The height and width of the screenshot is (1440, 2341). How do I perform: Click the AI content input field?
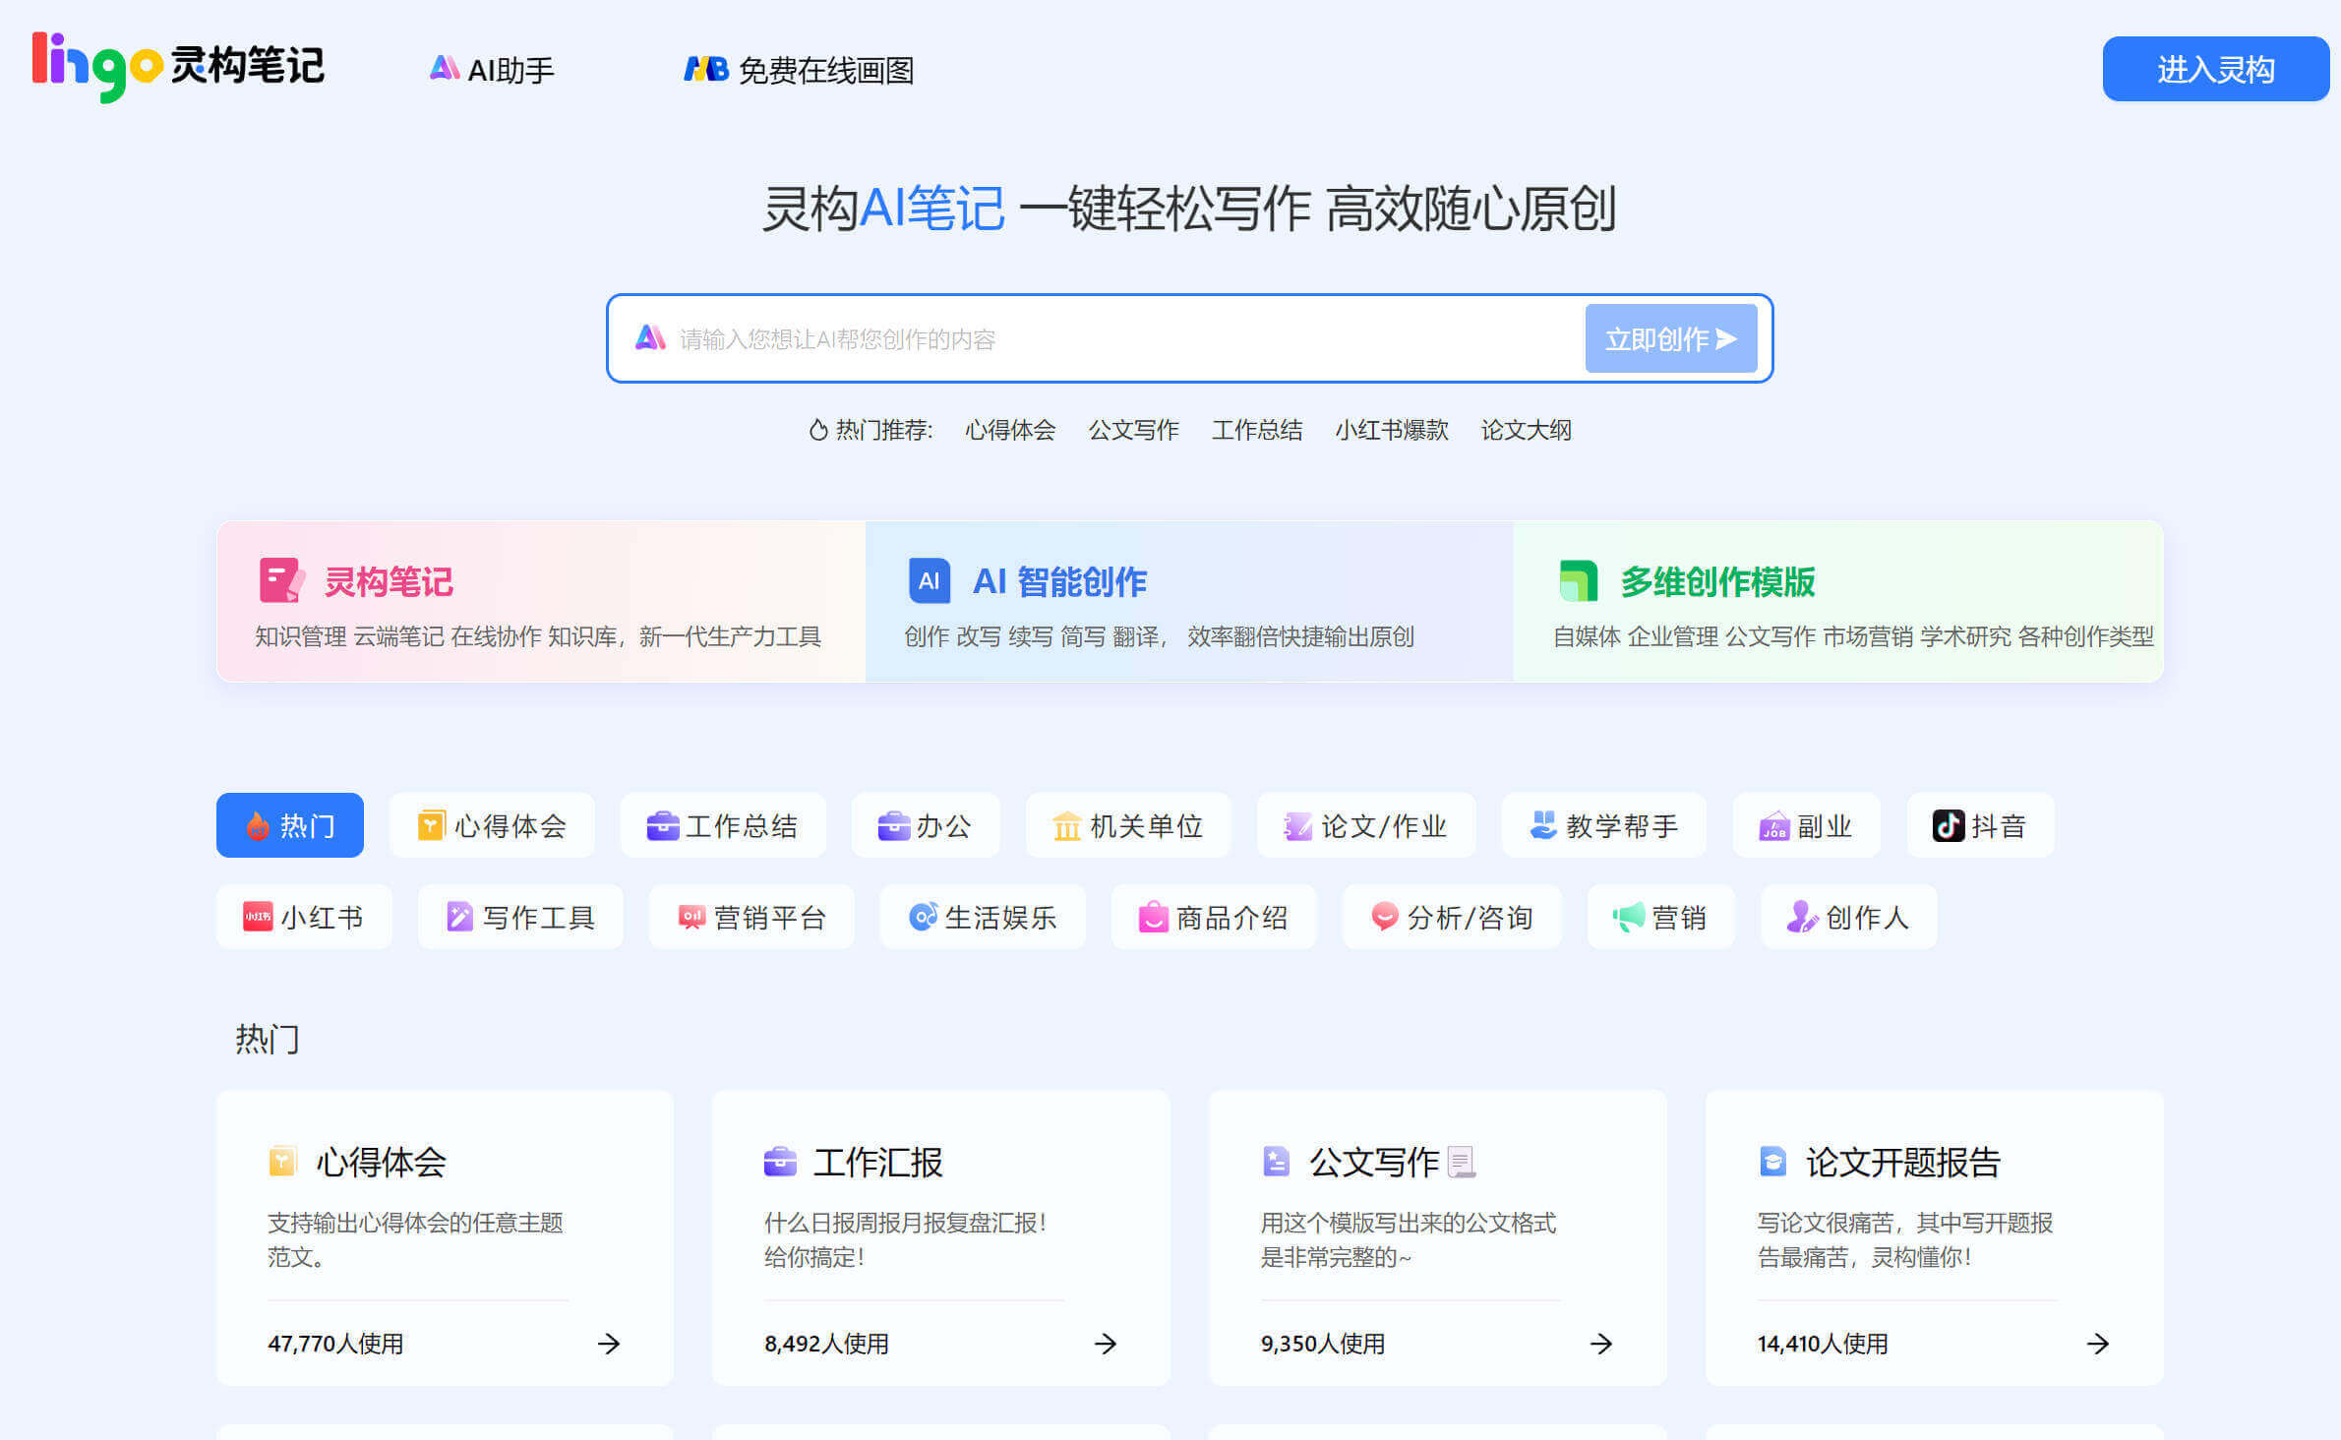tap(1082, 338)
